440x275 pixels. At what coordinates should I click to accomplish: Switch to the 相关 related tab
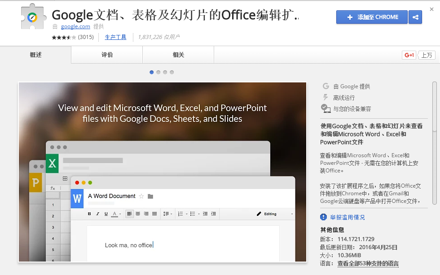(x=178, y=55)
